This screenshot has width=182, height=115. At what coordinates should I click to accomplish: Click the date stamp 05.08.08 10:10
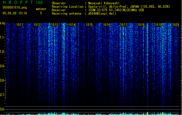click(15, 13)
